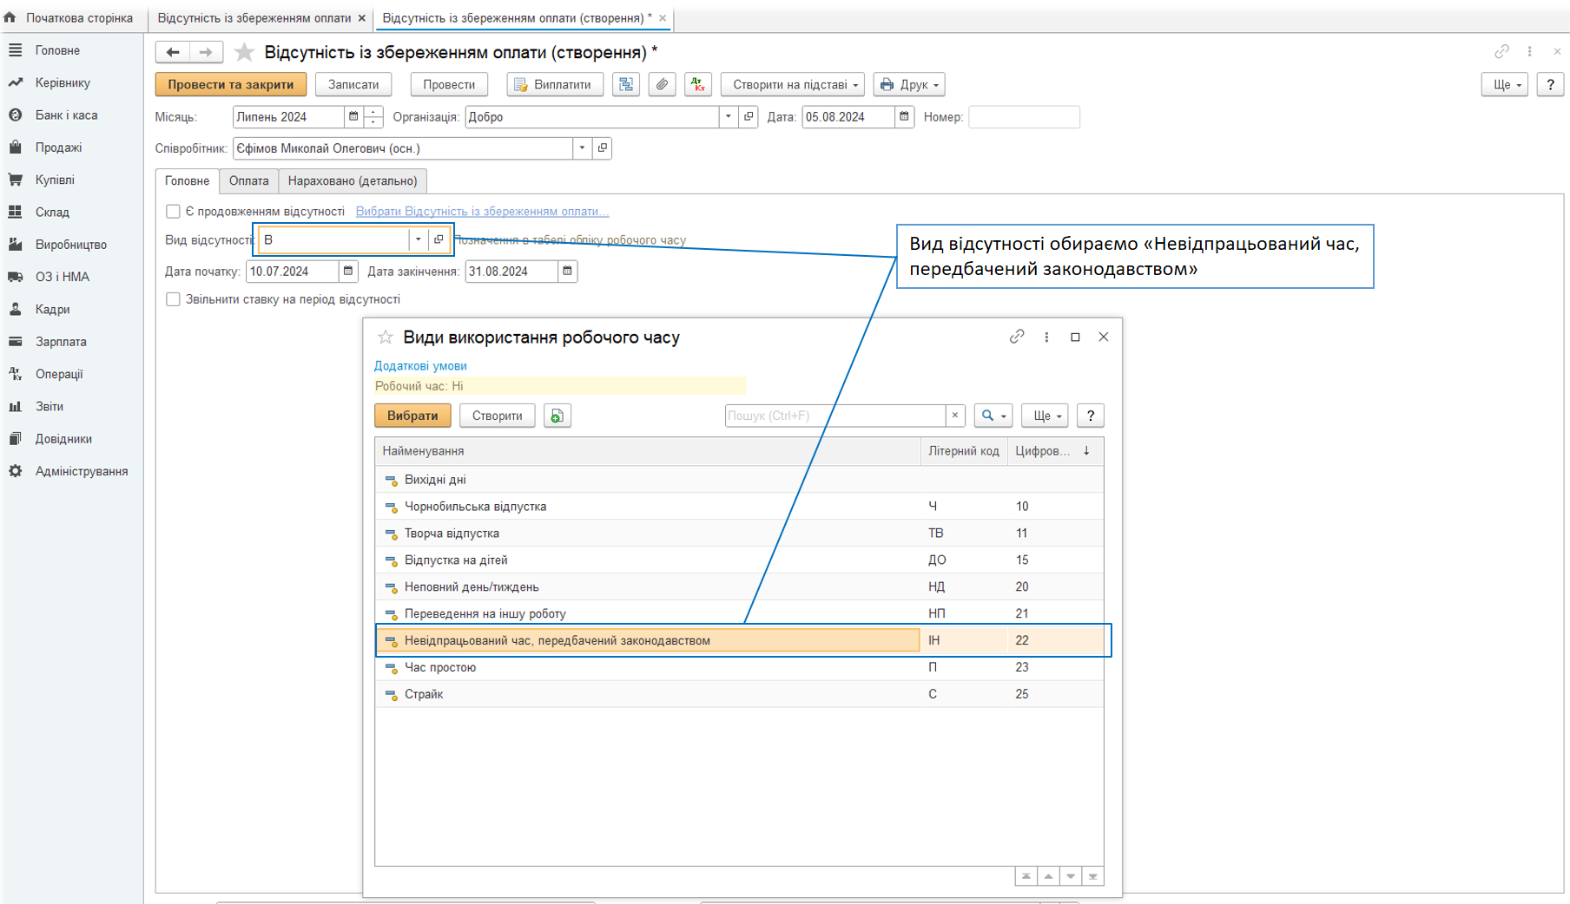Expand the Співробітник dropdown arrow

(582, 148)
